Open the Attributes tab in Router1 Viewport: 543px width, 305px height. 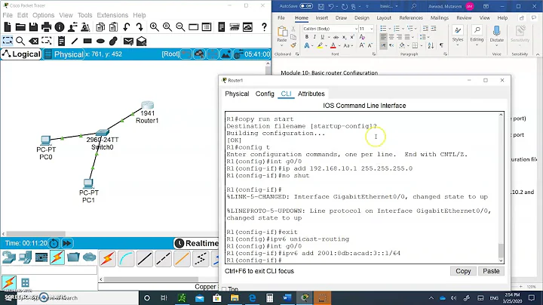coord(311,94)
